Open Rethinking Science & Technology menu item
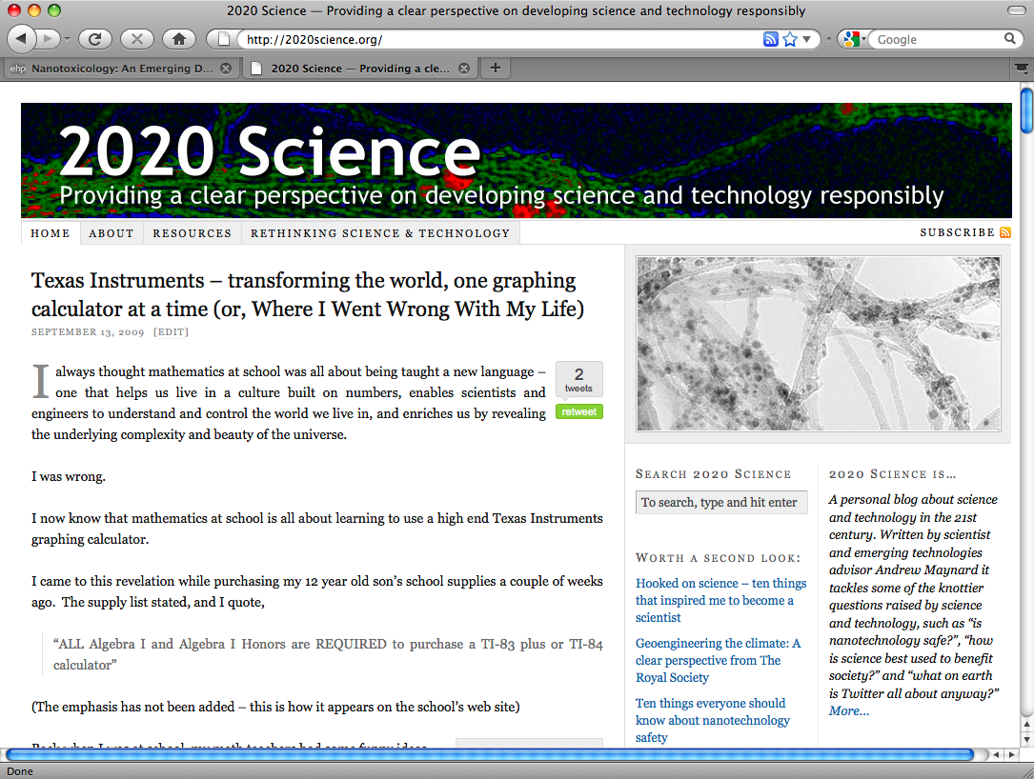 380,233
